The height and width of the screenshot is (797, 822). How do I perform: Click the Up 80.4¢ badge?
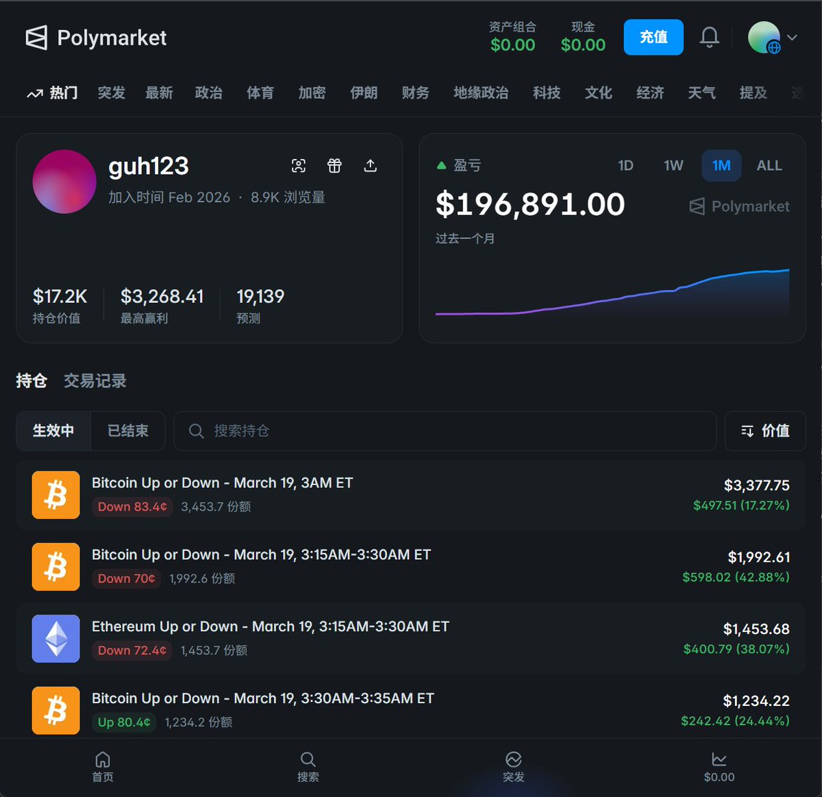pyautogui.click(x=124, y=722)
